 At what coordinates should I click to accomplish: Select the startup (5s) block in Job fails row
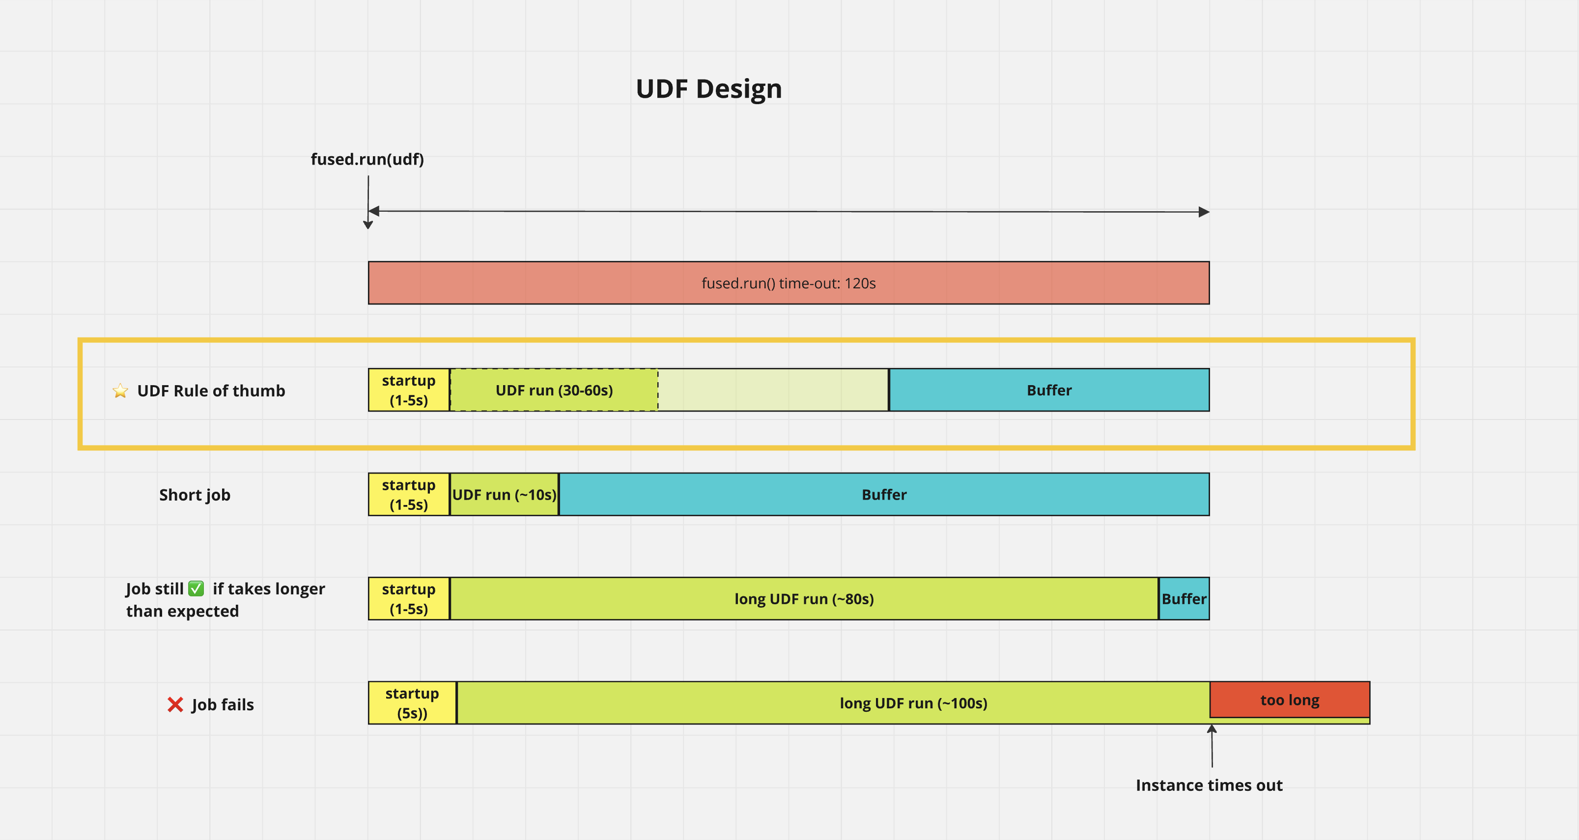pyautogui.click(x=411, y=703)
